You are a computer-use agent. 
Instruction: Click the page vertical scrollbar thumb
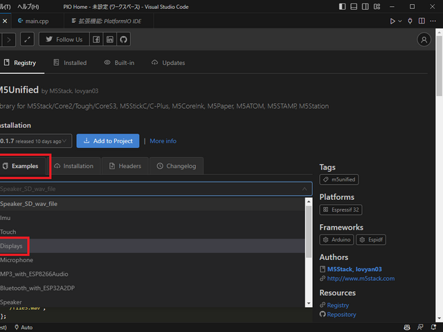tap(439, 66)
